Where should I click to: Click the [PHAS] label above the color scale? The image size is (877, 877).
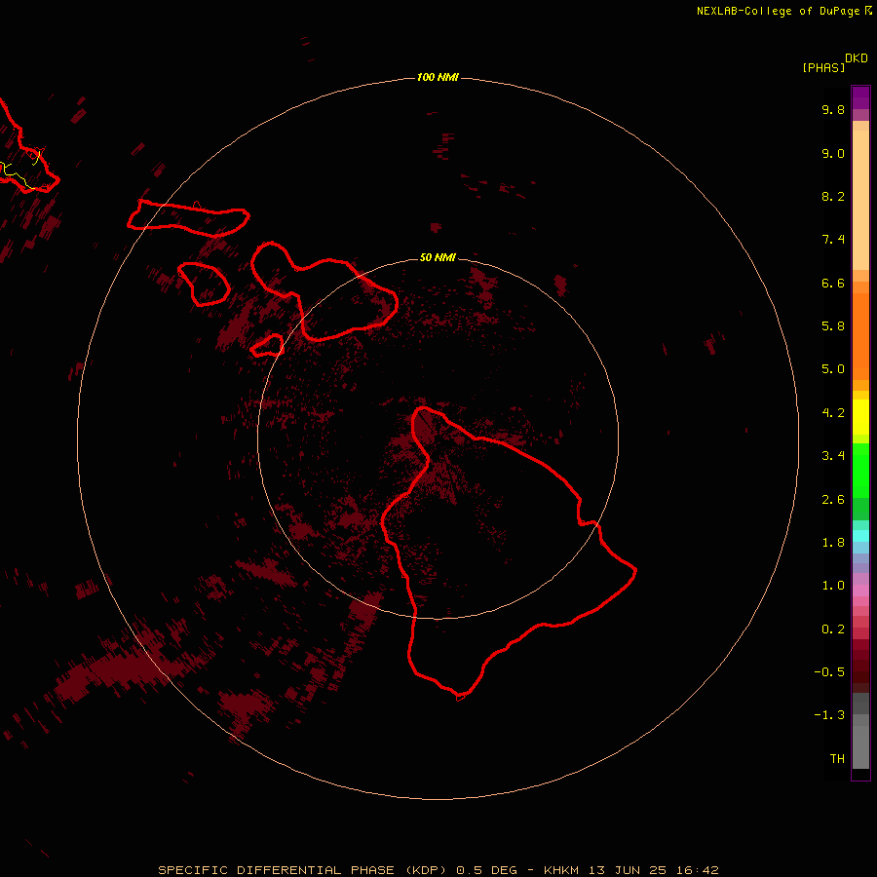(x=823, y=67)
